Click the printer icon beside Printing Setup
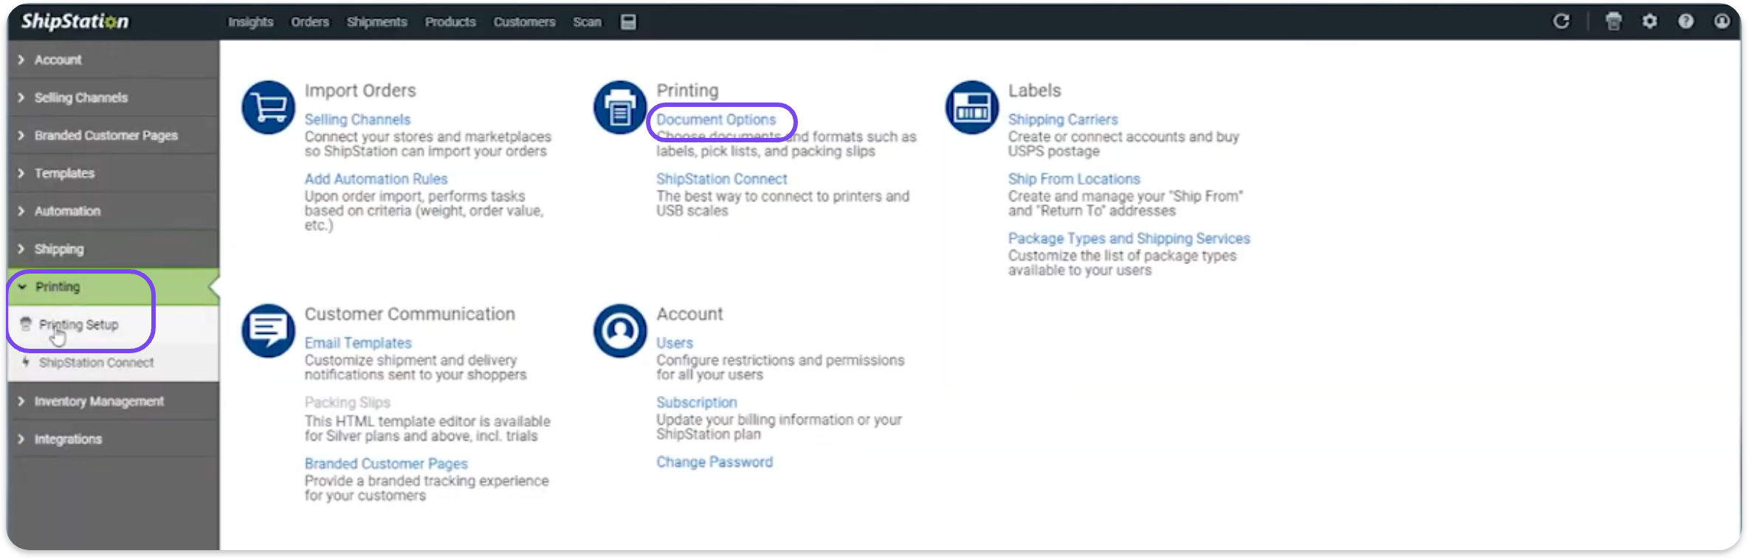Screen dimensions: 1748x559 tap(26, 324)
